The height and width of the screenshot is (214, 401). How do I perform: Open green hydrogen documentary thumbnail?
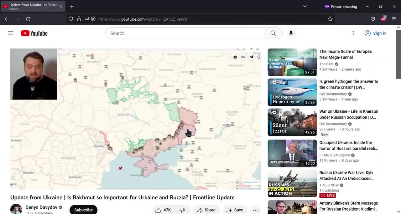point(292,92)
